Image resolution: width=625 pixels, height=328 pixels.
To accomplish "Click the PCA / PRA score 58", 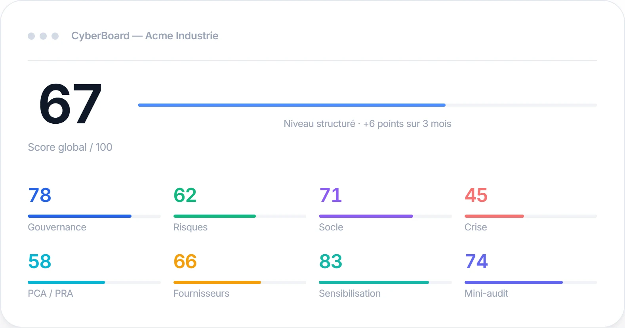I will [x=40, y=261].
